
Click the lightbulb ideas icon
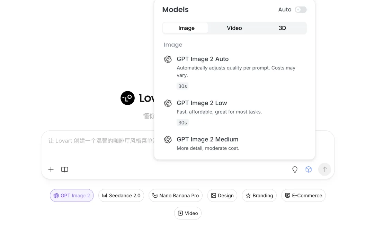295,169
